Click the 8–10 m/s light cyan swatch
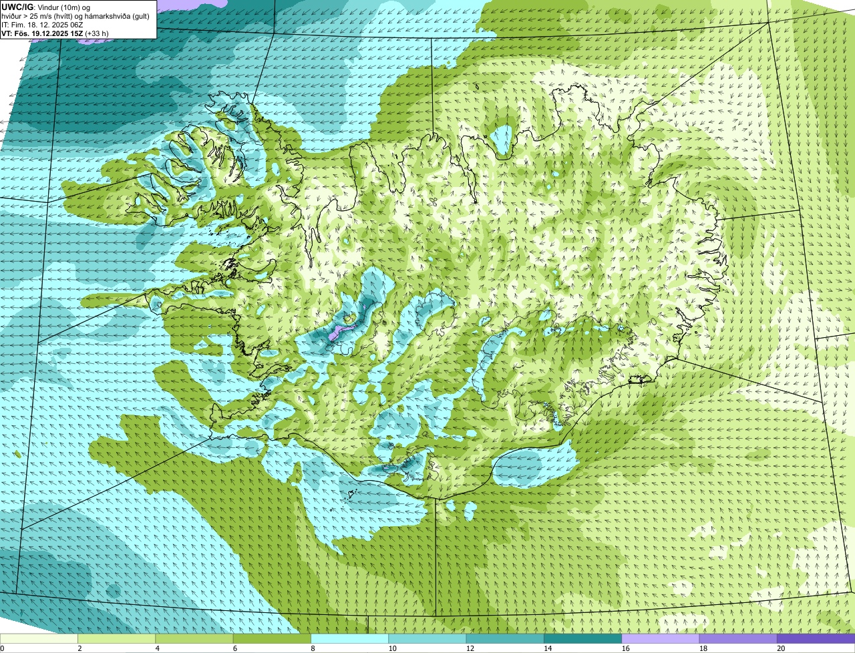This screenshot has width=855, height=653. [x=350, y=639]
